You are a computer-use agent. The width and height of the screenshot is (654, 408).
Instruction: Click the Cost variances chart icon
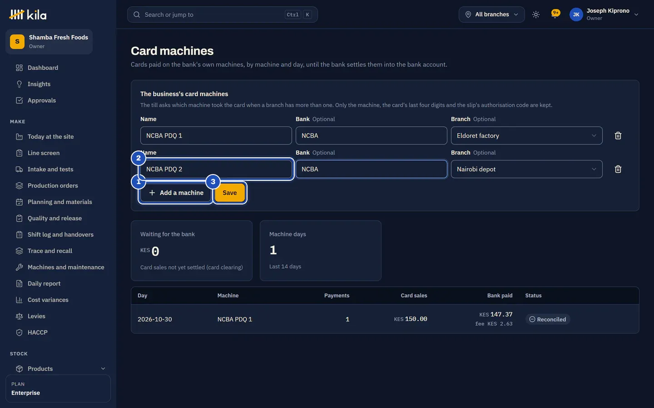tap(19, 300)
